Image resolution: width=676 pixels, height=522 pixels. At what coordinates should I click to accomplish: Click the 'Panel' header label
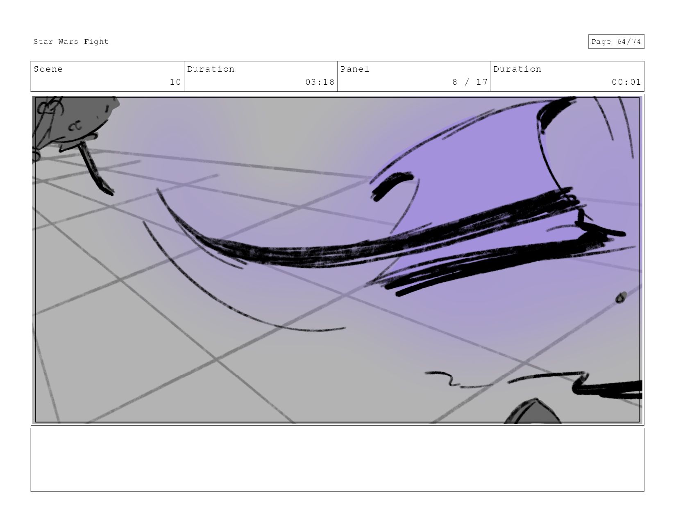[x=355, y=69]
